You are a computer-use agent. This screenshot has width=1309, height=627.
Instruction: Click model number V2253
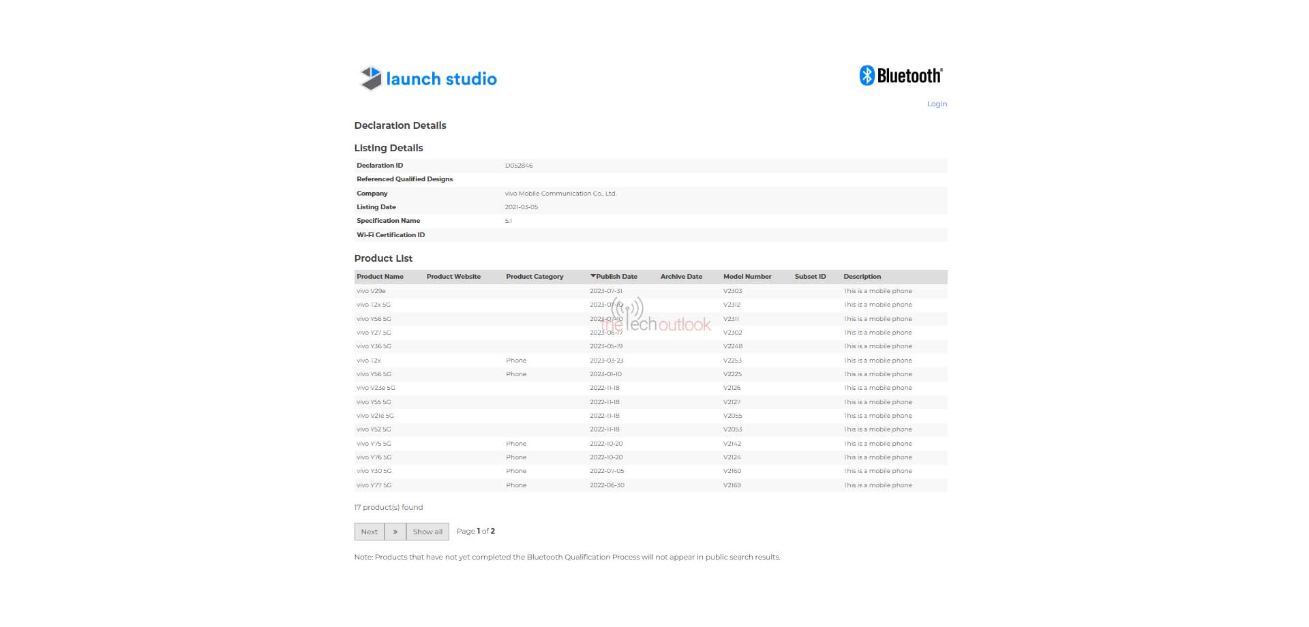tap(732, 361)
